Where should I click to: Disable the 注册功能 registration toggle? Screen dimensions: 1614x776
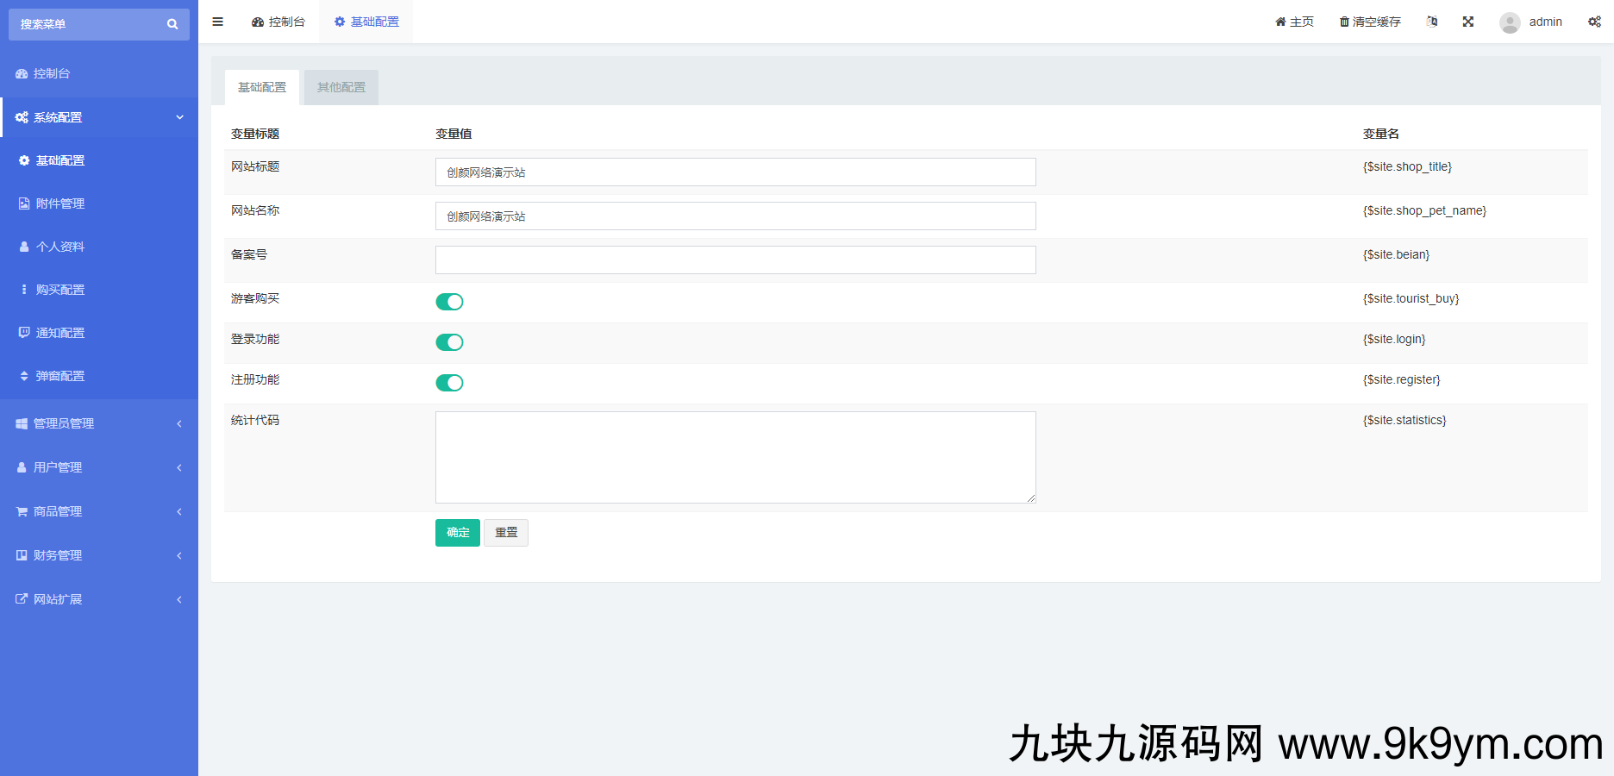pos(449,382)
